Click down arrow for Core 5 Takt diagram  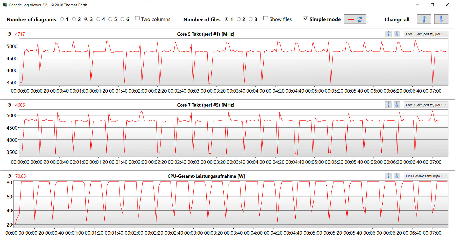click(397, 34)
